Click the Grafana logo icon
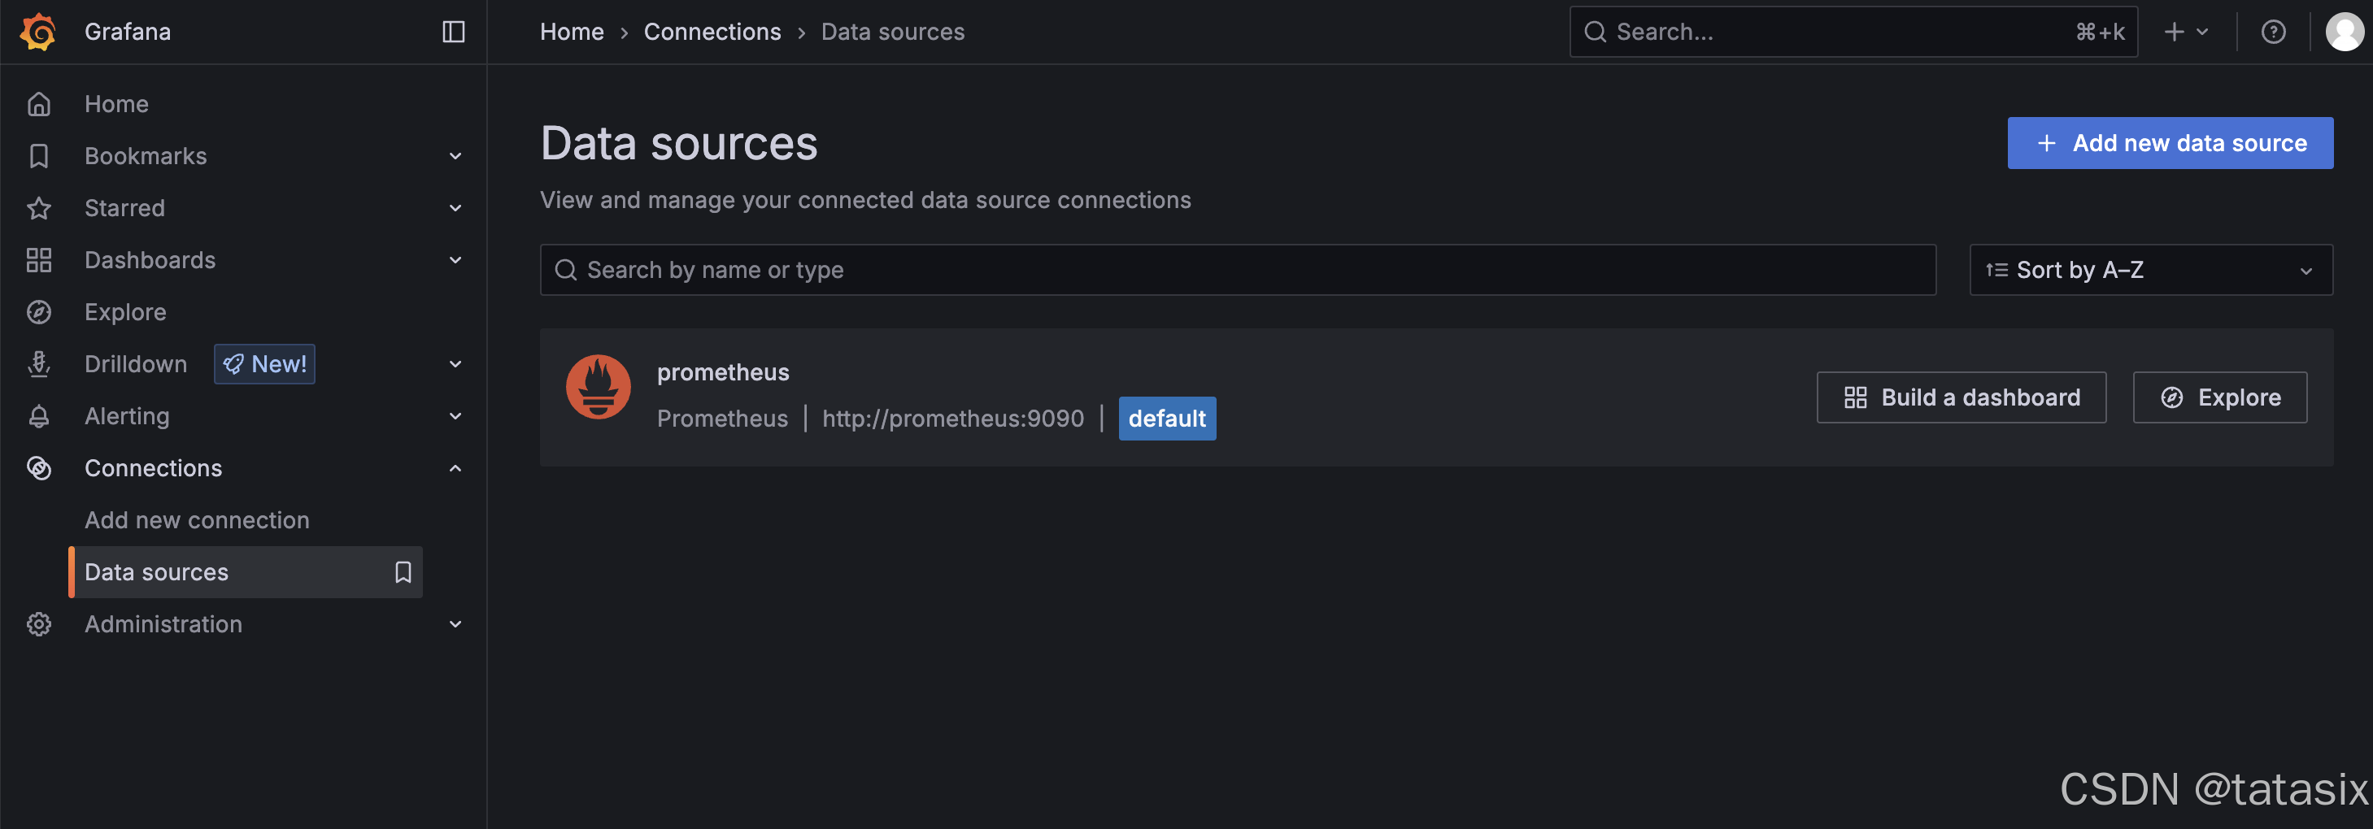This screenshot has height=829, width=2373. [x=37, y=32]
